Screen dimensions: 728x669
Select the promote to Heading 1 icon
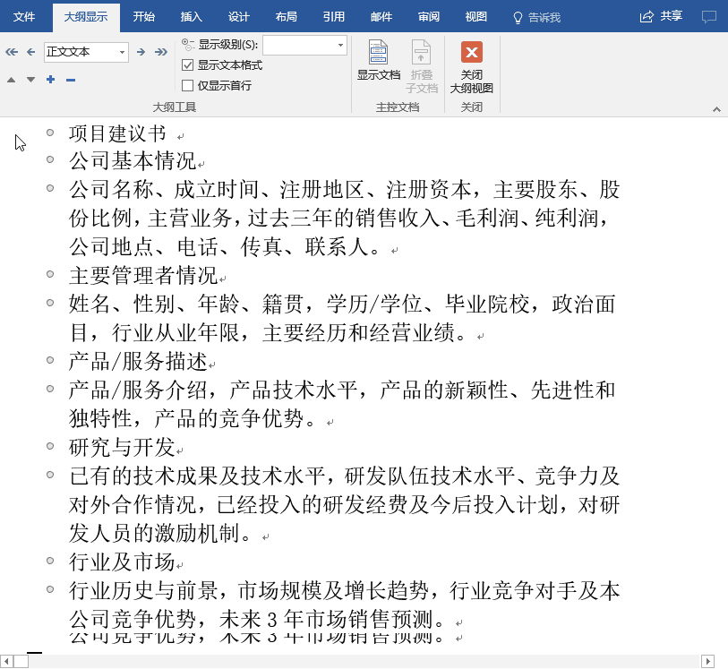(12, 52)
